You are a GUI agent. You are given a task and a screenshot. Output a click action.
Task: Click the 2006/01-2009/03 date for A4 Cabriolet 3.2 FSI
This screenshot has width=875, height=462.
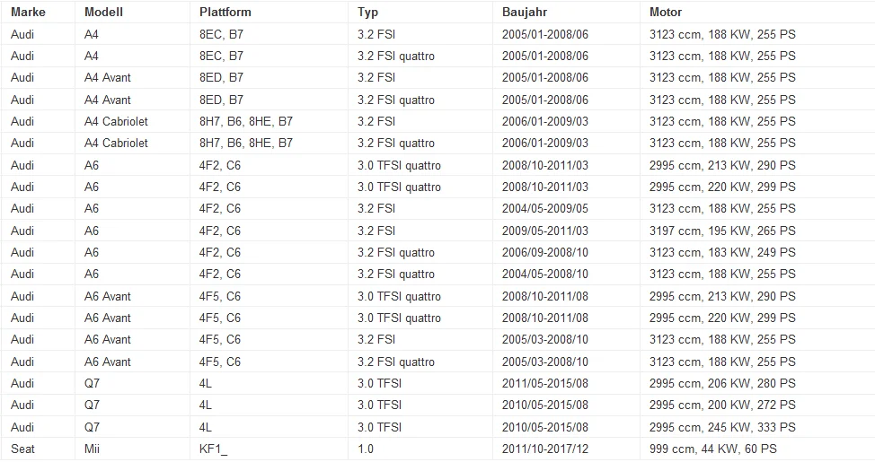[x=544, y=121]
